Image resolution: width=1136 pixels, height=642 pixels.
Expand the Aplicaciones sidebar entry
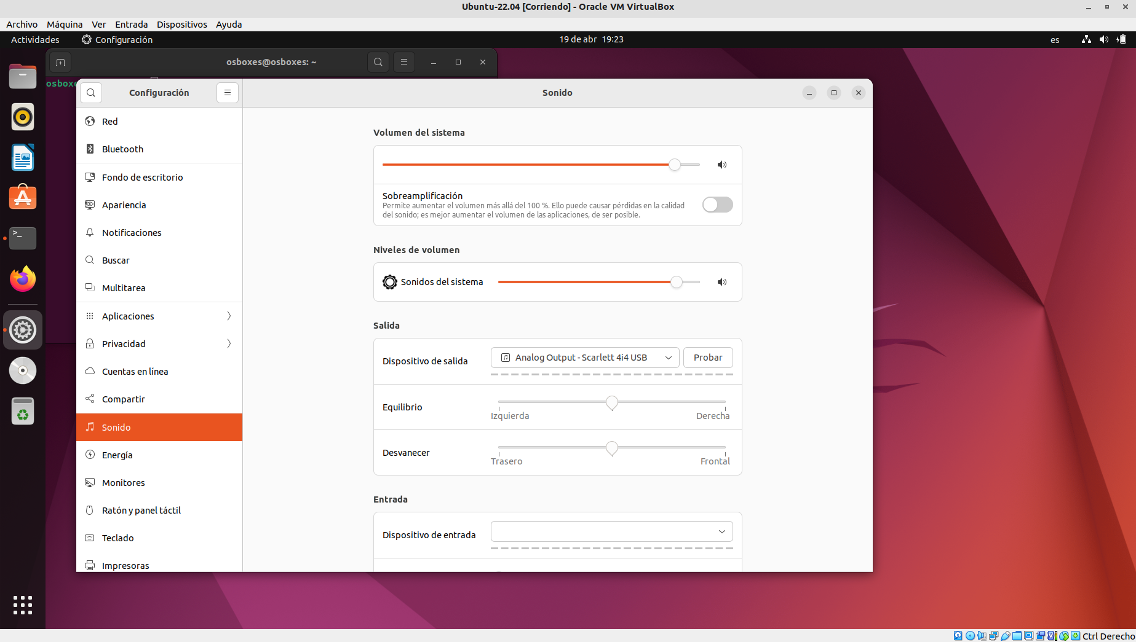[159, 316]
